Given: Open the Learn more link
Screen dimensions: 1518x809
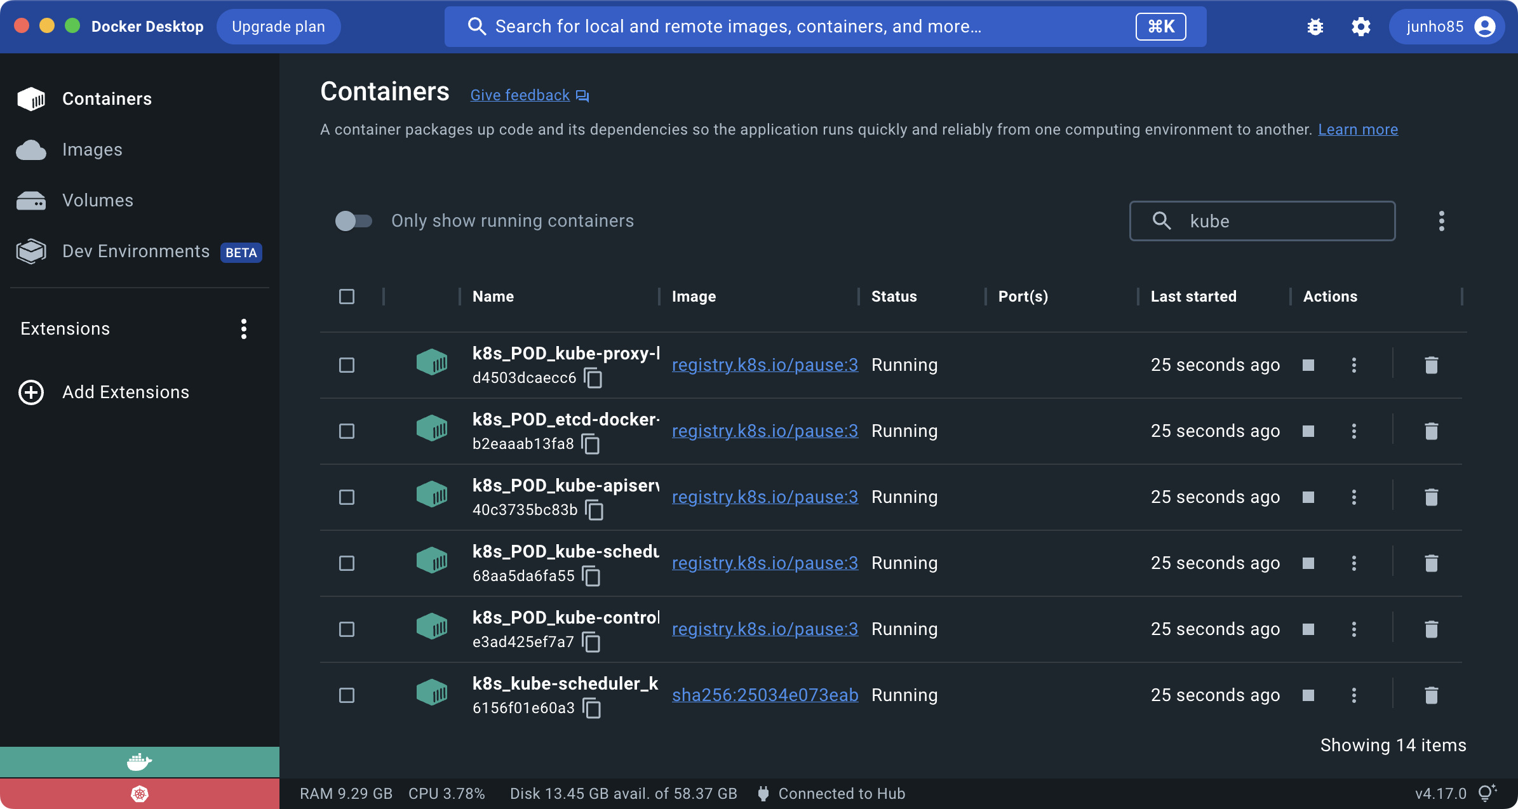Looking at the screenshot, I should pos(1357,130).
